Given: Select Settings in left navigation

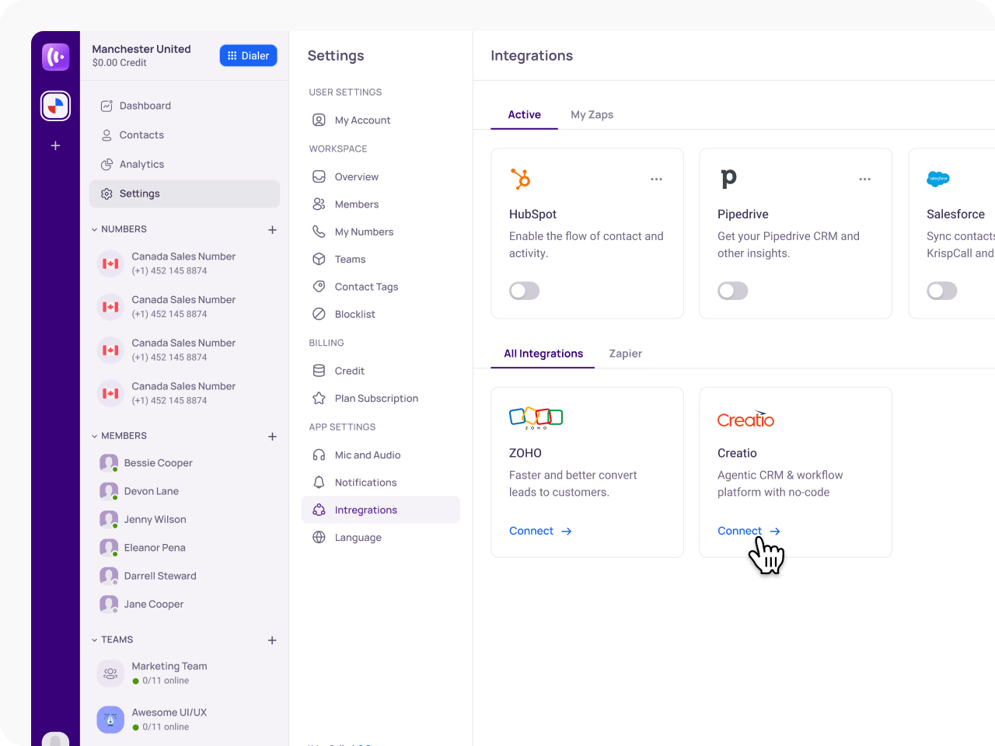Looking at the screenshot, I should tap(184, 193).
